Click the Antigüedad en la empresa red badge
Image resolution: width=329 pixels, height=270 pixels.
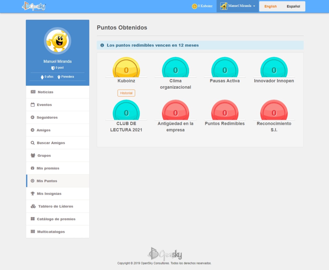(175, 110)
